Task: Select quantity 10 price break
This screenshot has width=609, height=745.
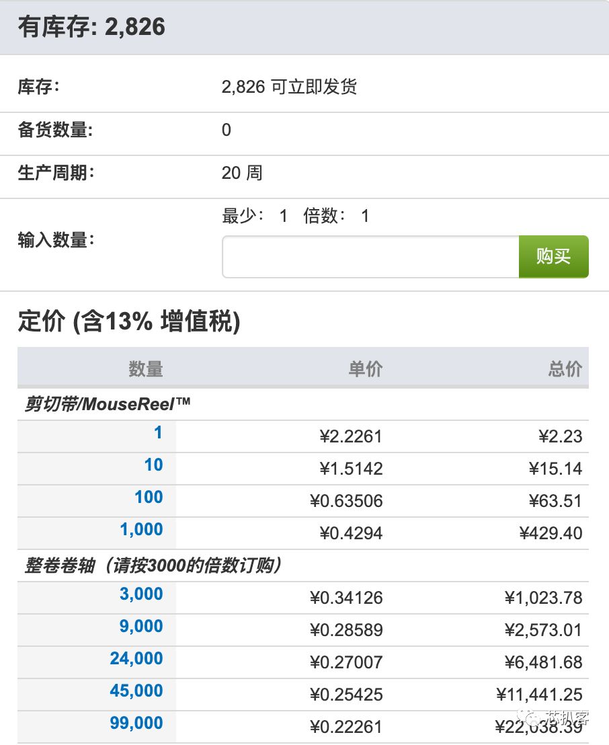Action: [153, 465]
